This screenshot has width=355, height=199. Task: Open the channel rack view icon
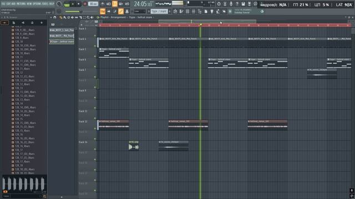(x=187, y=11)
